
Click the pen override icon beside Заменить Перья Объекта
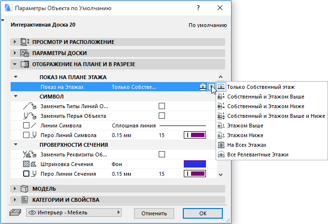point(29,116)
